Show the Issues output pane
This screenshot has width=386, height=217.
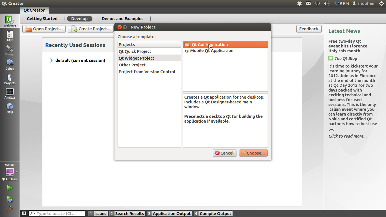point(98,214)
